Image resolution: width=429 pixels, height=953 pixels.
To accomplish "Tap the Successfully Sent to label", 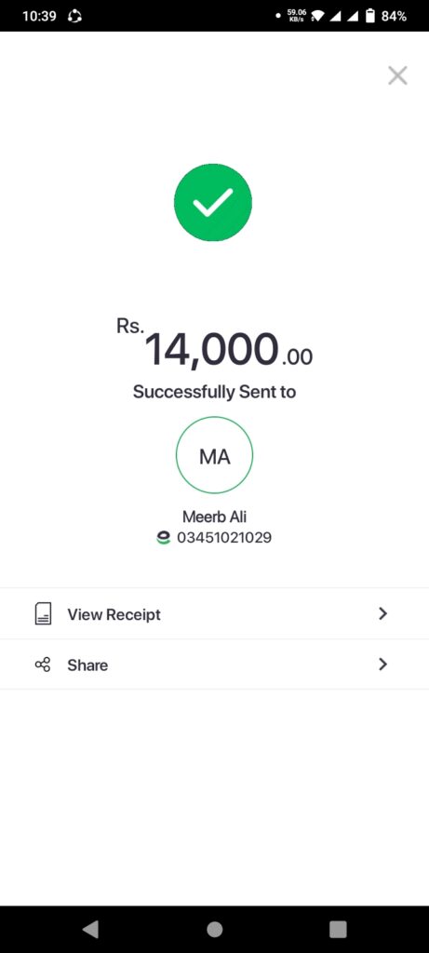I will (214, 392).
